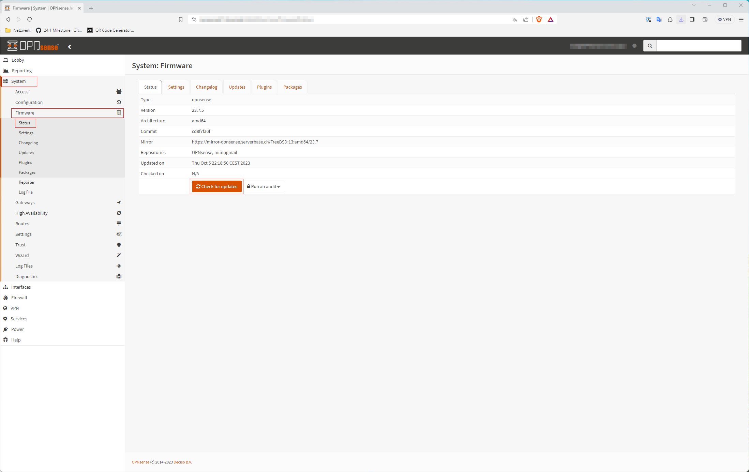This screenshot has height=472, width=749.
Task: Click share page icon in address bar
Action: point(526,19)
